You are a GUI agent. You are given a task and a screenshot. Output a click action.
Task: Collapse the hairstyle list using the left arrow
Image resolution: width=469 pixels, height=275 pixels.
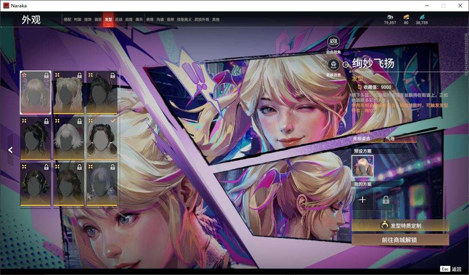pyautogui.click(x=10, y=150)
